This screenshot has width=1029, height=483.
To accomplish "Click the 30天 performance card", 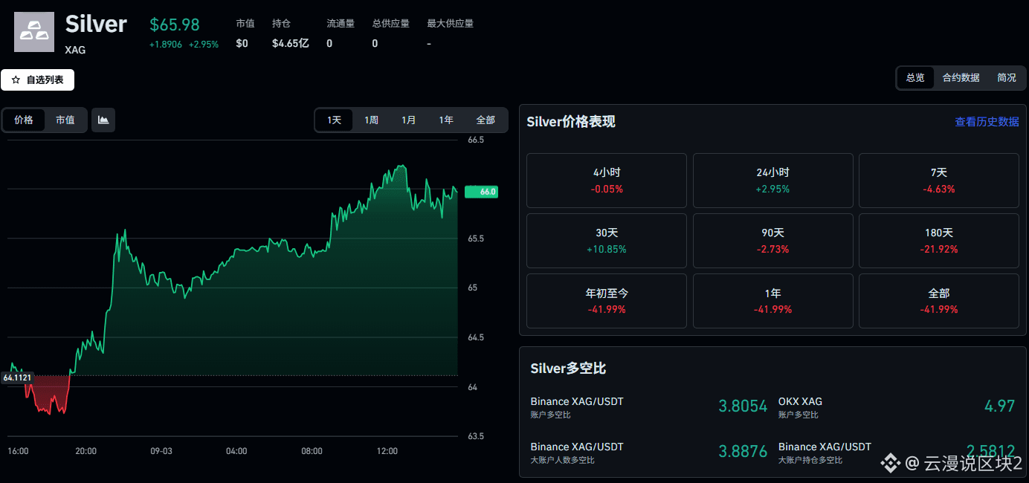I will tap(607, 241).
